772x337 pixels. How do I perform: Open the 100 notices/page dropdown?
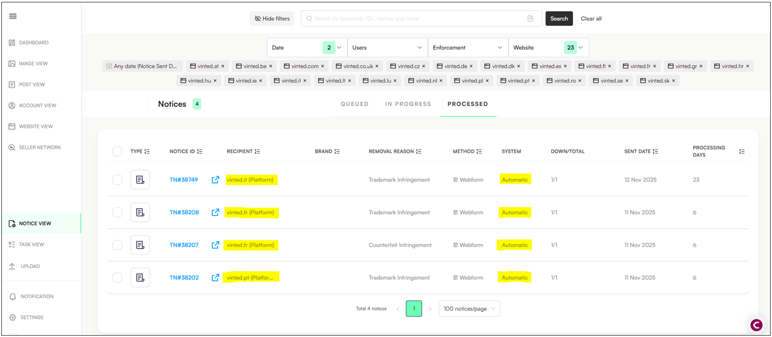tap(469, 309)
